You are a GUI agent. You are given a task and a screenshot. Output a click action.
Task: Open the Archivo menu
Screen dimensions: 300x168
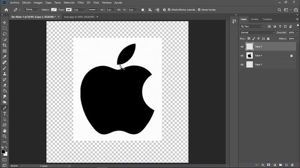pyautogui.click(x=15, y=3)
